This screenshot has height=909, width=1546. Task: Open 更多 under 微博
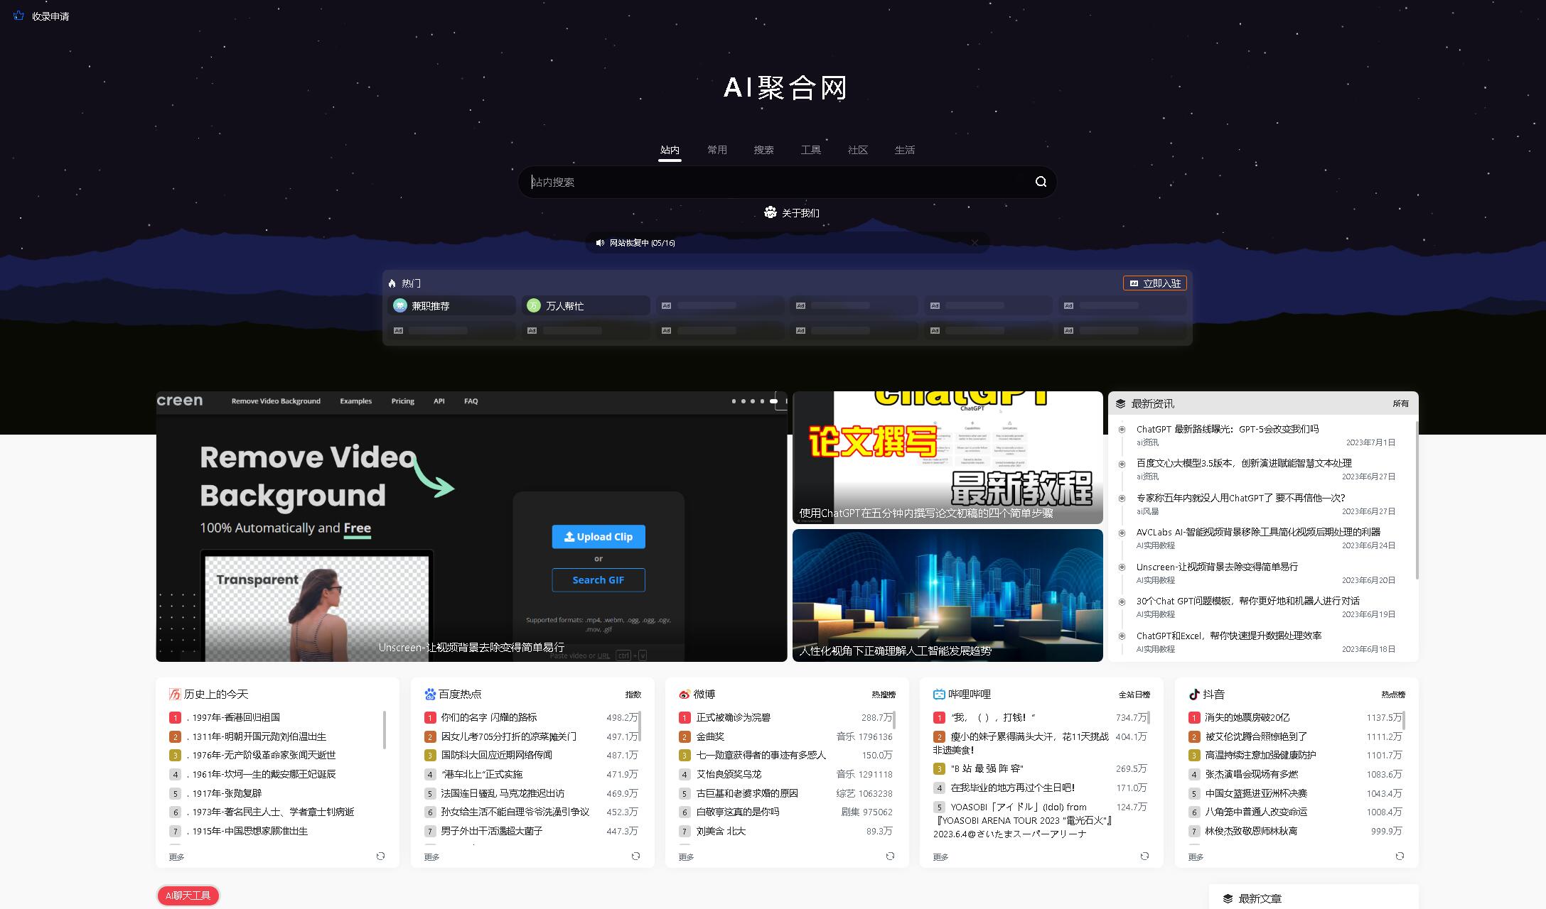coord(686,857)
